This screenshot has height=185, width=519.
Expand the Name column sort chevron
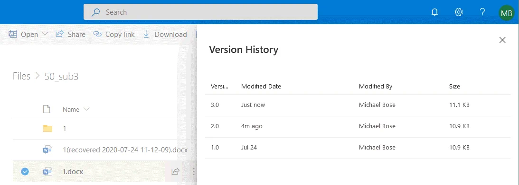[x=87, y=109]
